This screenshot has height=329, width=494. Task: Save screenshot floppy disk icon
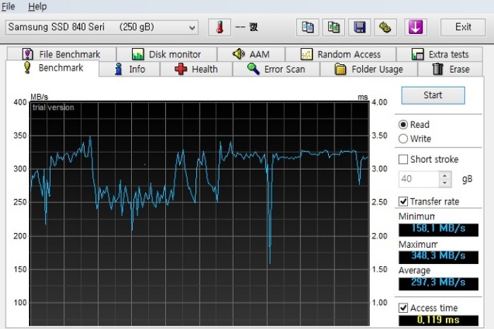tap(359, 28)
